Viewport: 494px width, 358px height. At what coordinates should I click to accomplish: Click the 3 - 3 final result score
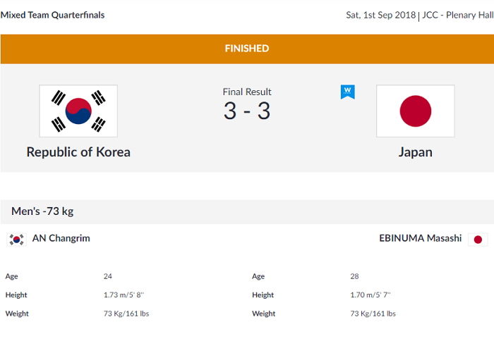[x=247, y=111]
